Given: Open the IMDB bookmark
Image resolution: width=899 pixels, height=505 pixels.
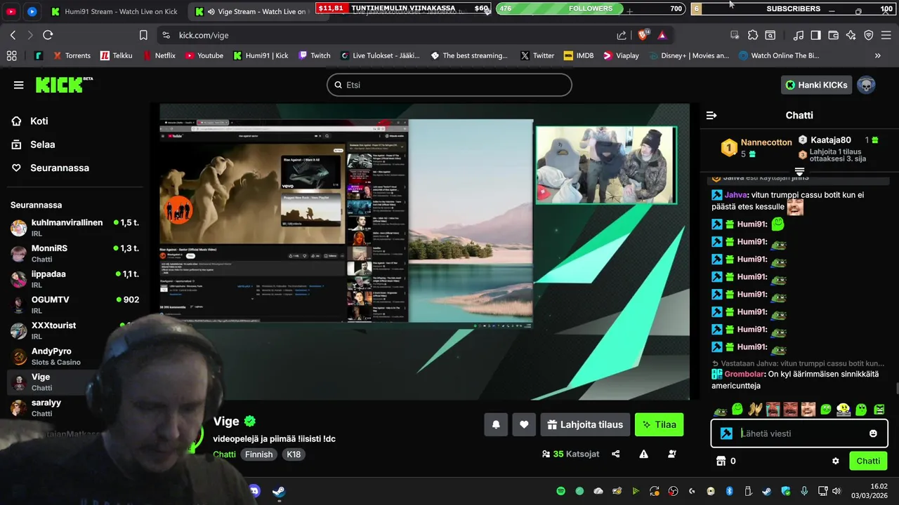Looking at the screenshot, I should tap(578, 55).
